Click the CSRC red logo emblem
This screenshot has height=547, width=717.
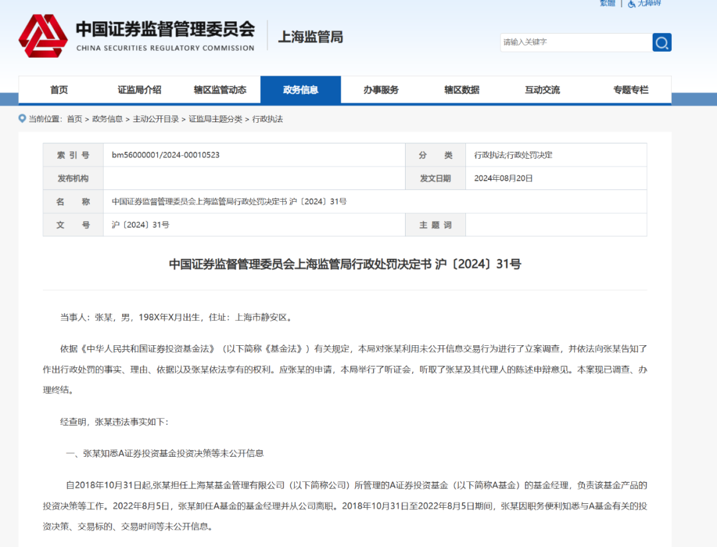tap(42, 36)
